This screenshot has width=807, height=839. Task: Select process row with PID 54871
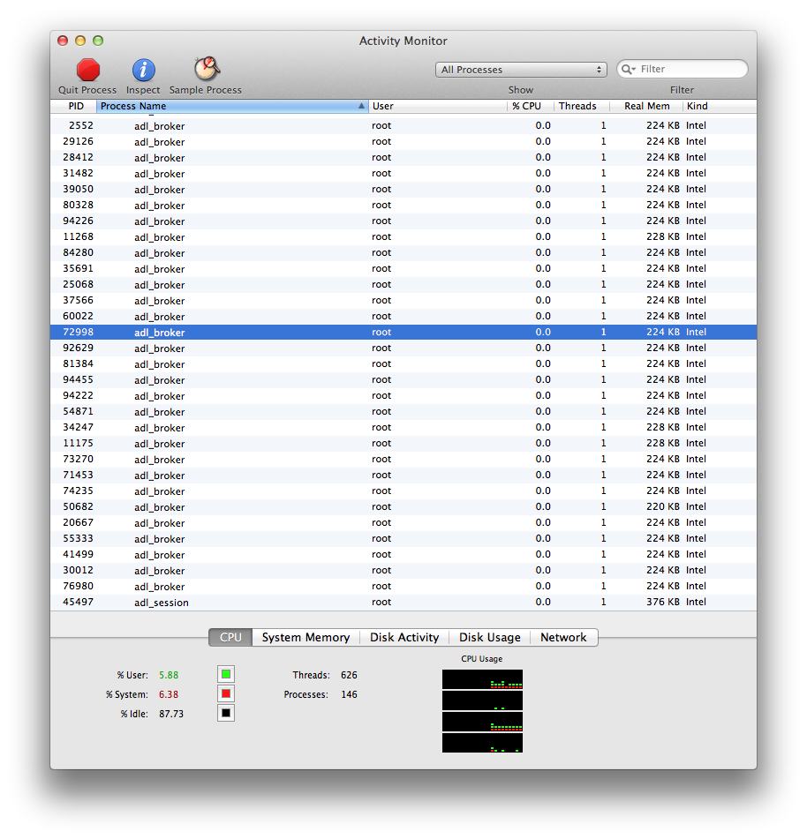coord(403,411)
